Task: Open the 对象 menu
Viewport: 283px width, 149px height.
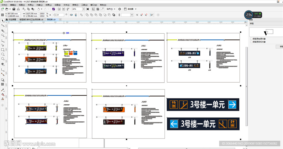Action: [40, 5]
